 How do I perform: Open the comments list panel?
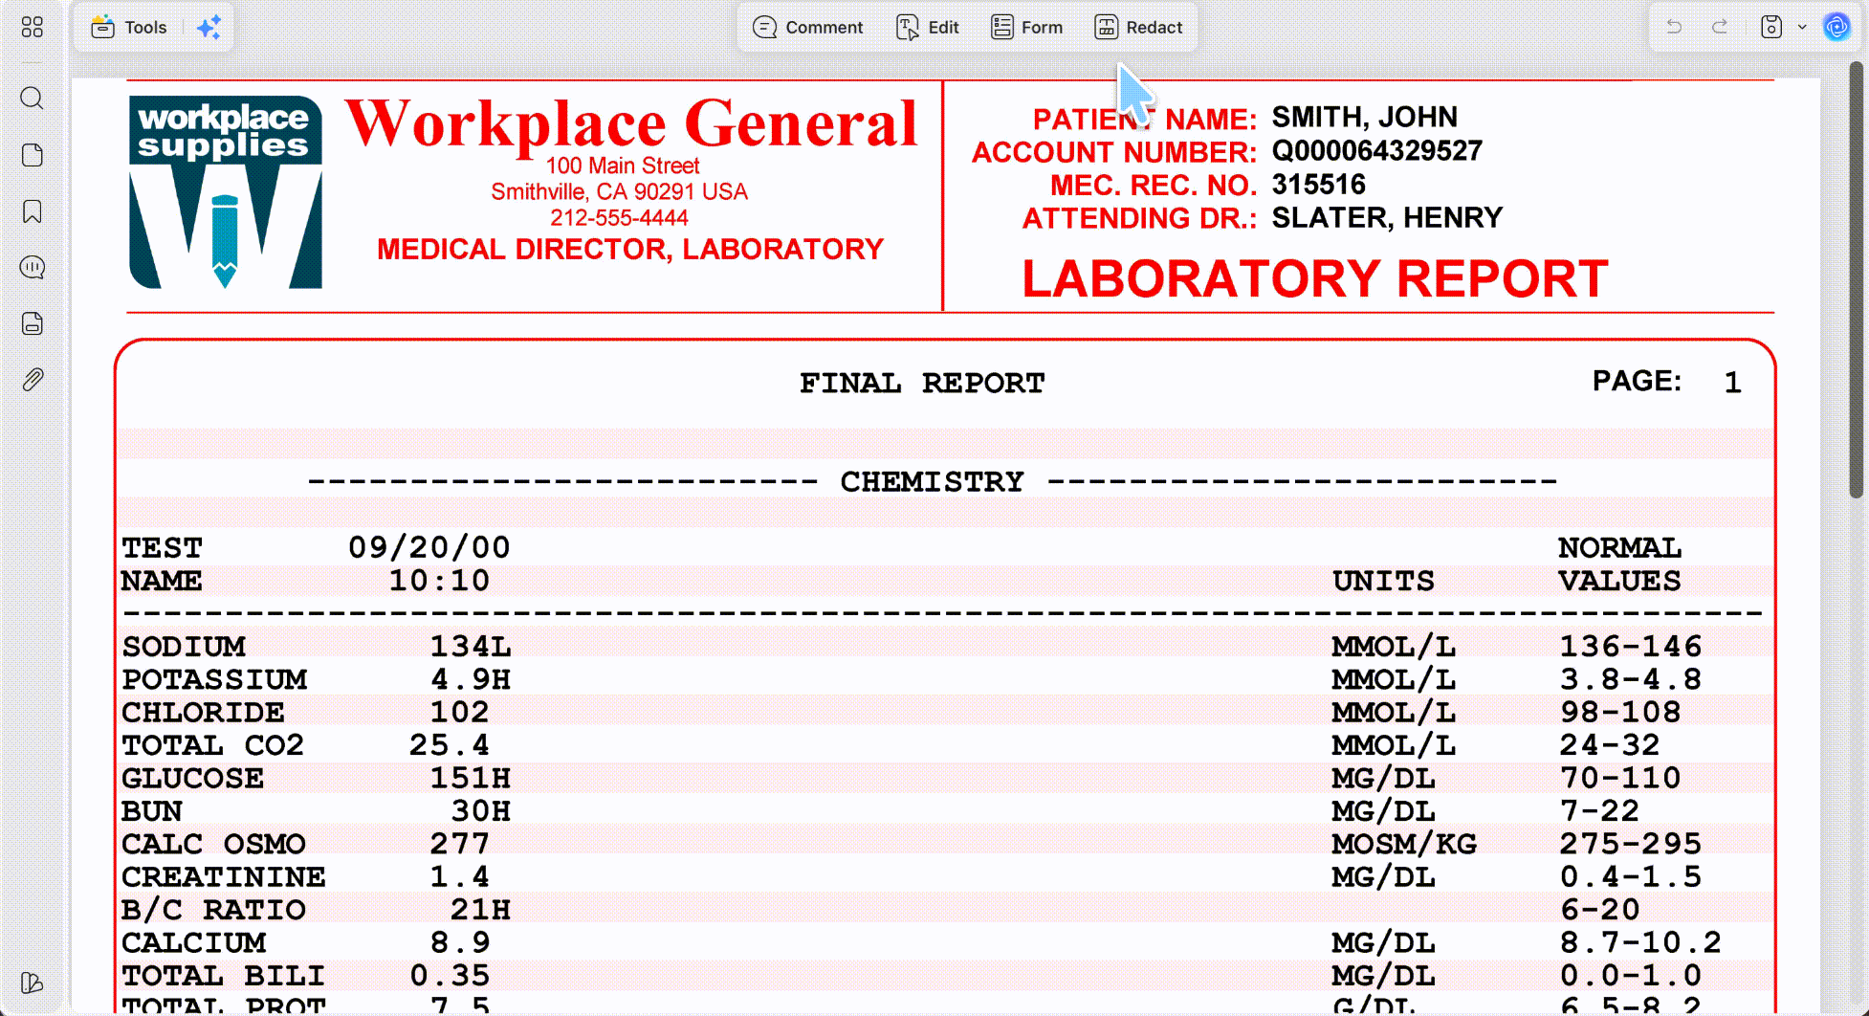(x=33, y=267)
